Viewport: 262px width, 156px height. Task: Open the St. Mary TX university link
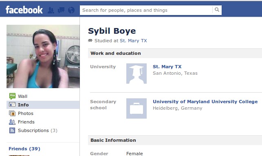pos(167,67)
